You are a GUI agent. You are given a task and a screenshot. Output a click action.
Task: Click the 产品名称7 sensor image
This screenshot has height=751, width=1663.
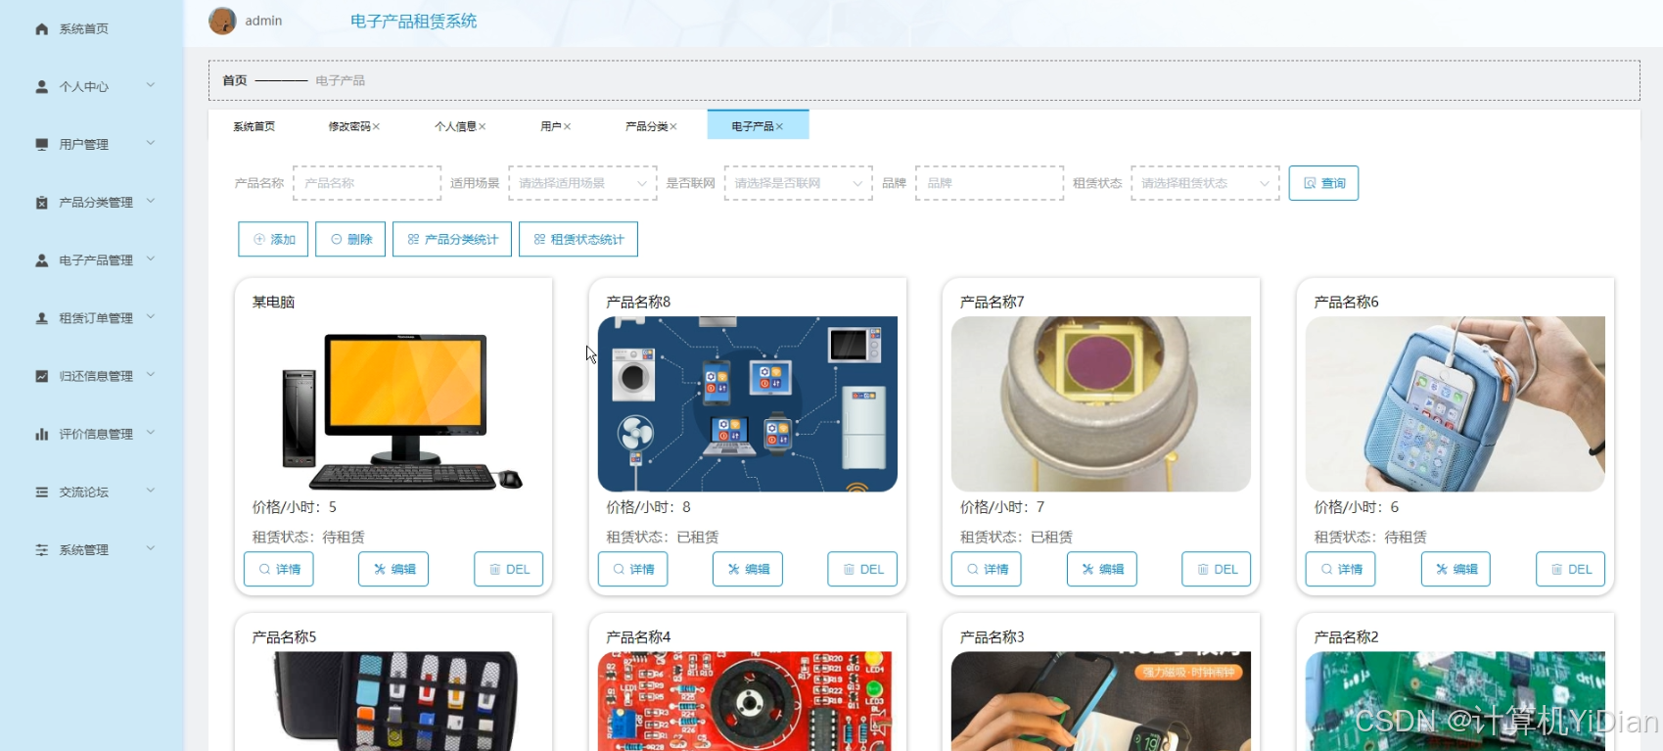[x=1101, y=404]
